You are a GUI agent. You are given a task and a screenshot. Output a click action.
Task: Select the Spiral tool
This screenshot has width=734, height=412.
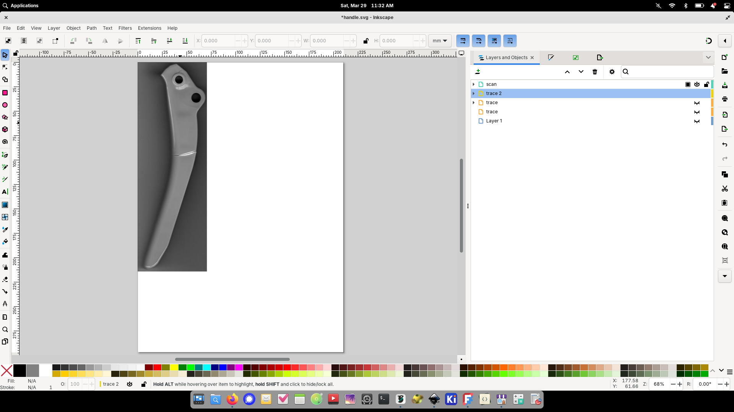pos(5,142)
